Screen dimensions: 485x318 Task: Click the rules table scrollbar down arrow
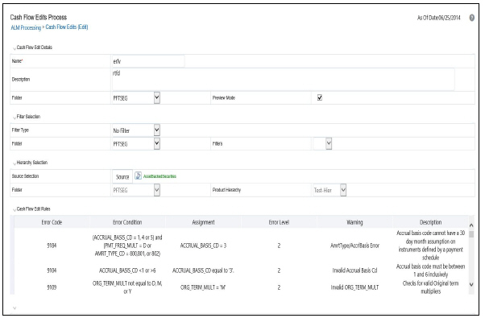tap(471, 284)
